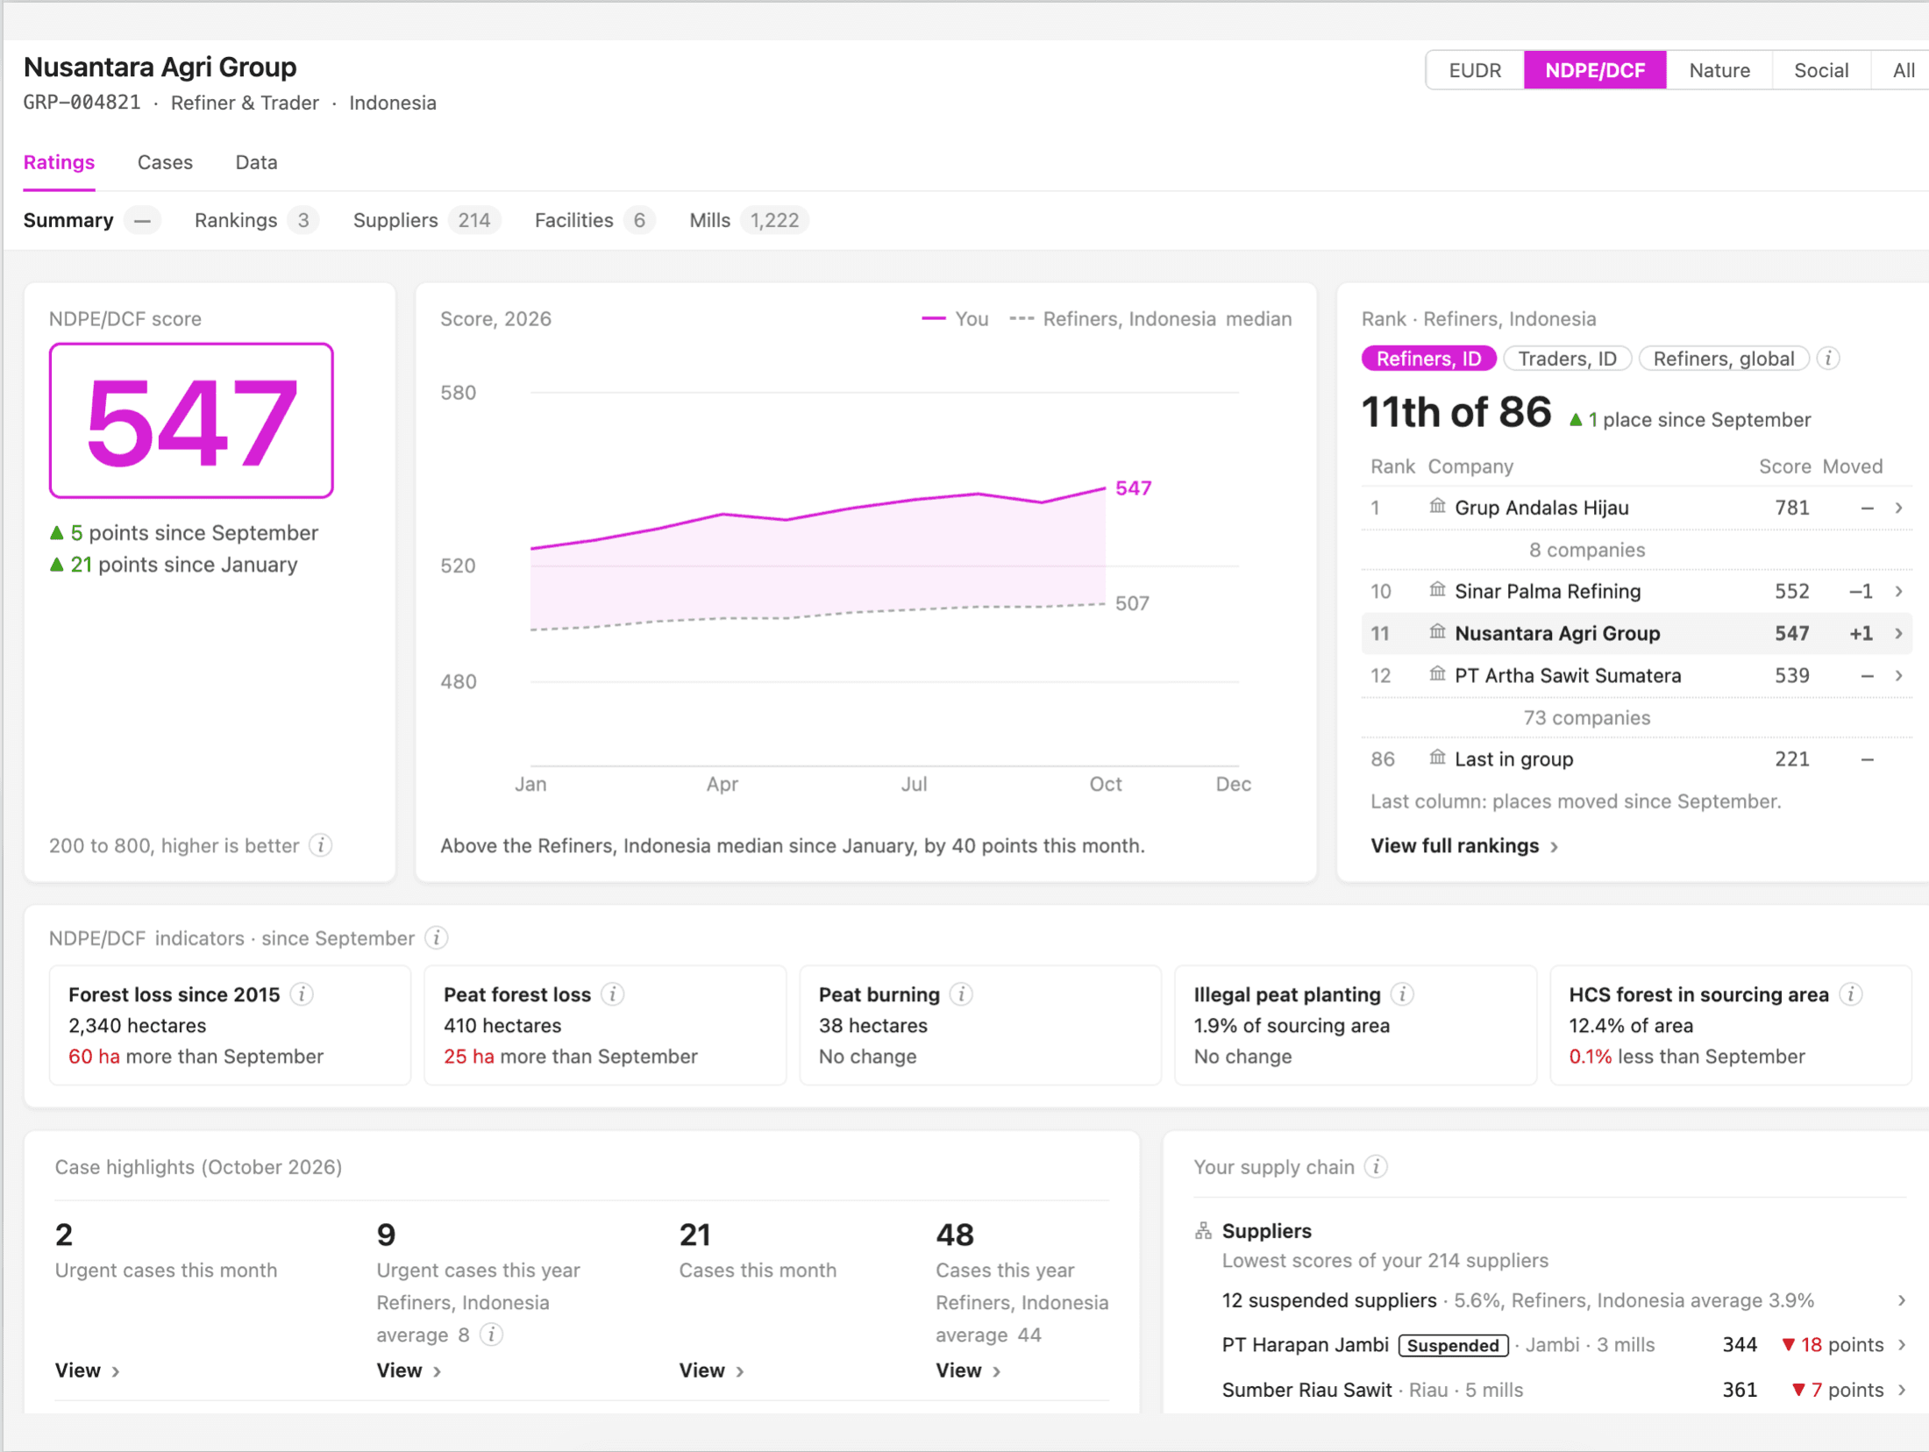1929x1452 pixels.
Task: Open PT Harapan Jambi supplier row
Action: click(x=1564, y=1345)
